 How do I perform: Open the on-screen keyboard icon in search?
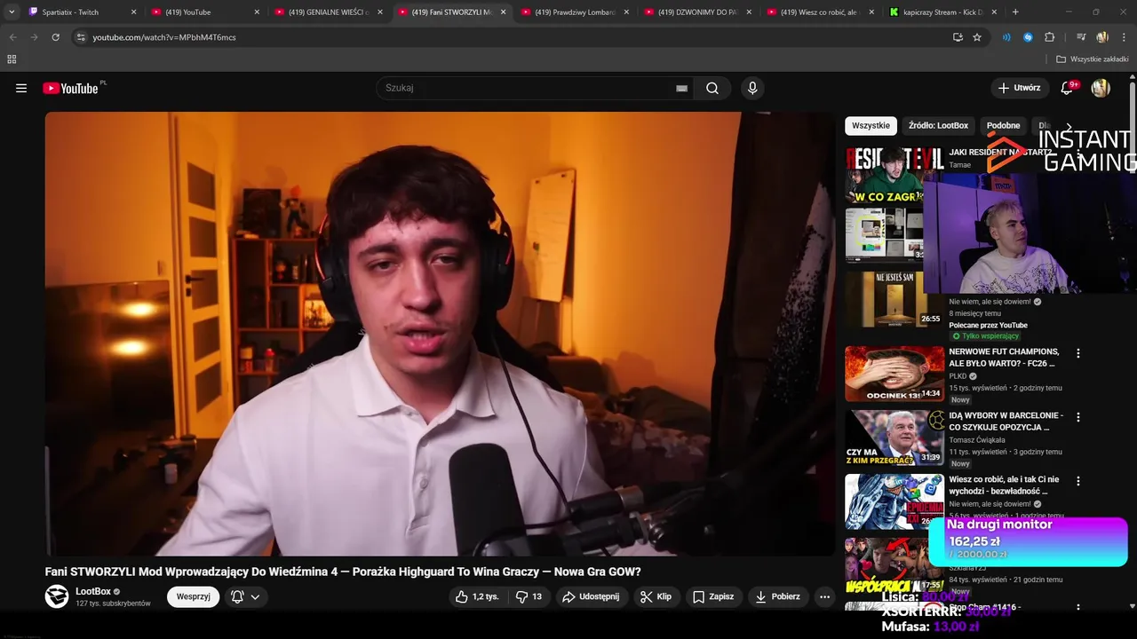pos(681,88)
